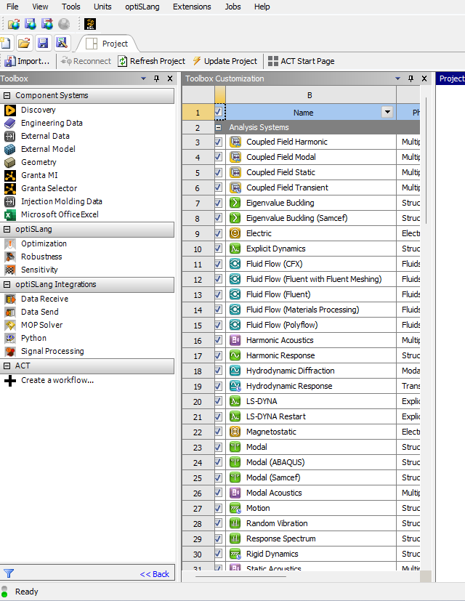Click the Signal Processing icon
The image size is (465, 601).
coord(10,351)
